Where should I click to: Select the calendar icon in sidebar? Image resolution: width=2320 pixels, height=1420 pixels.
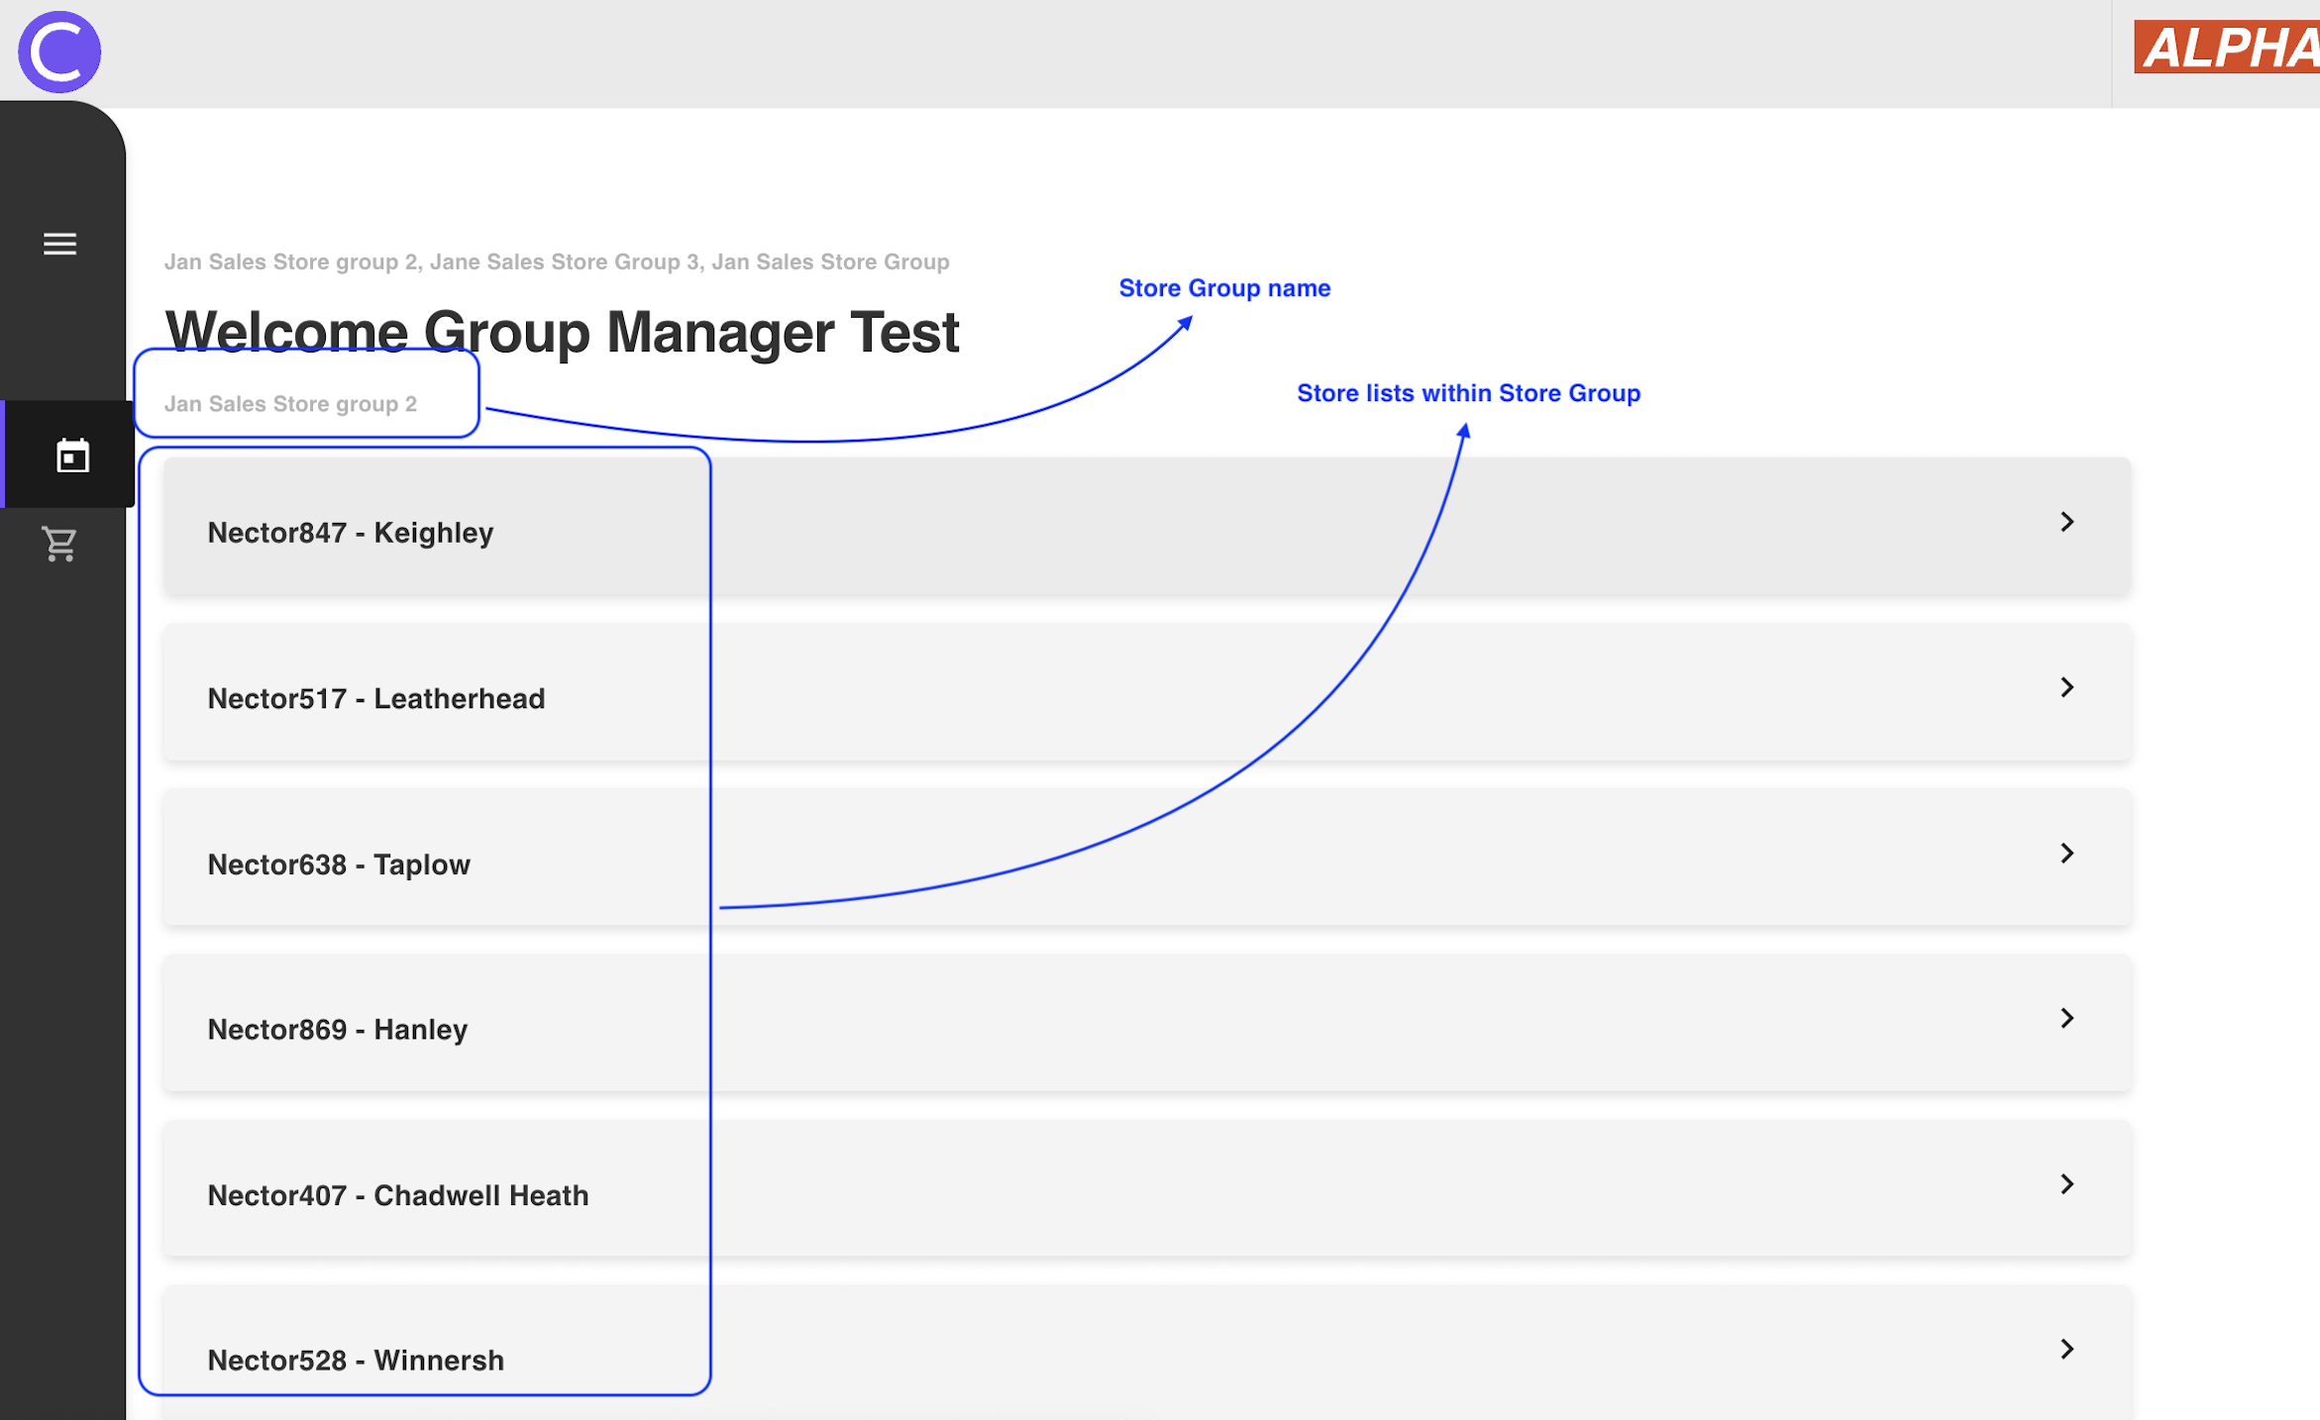click(72, 456)
